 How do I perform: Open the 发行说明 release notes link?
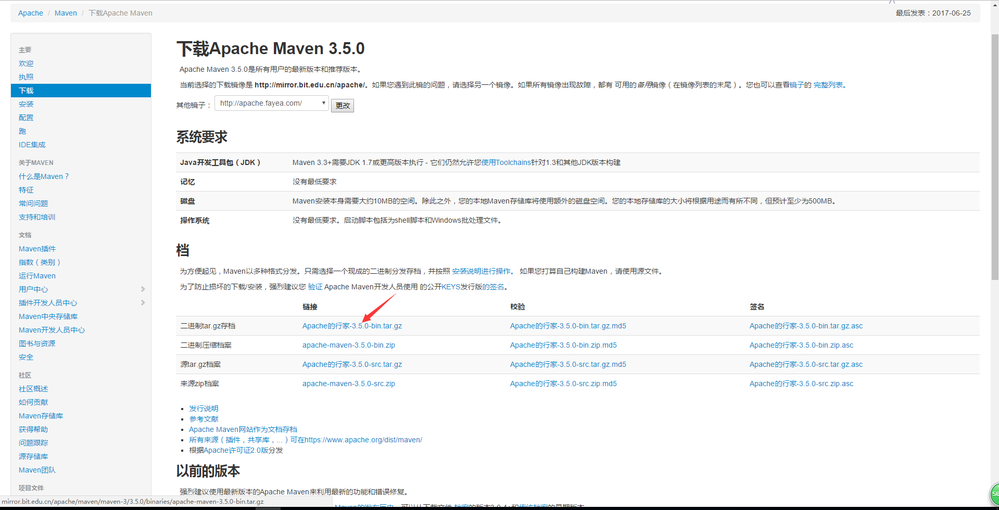(x=204, y=409)
